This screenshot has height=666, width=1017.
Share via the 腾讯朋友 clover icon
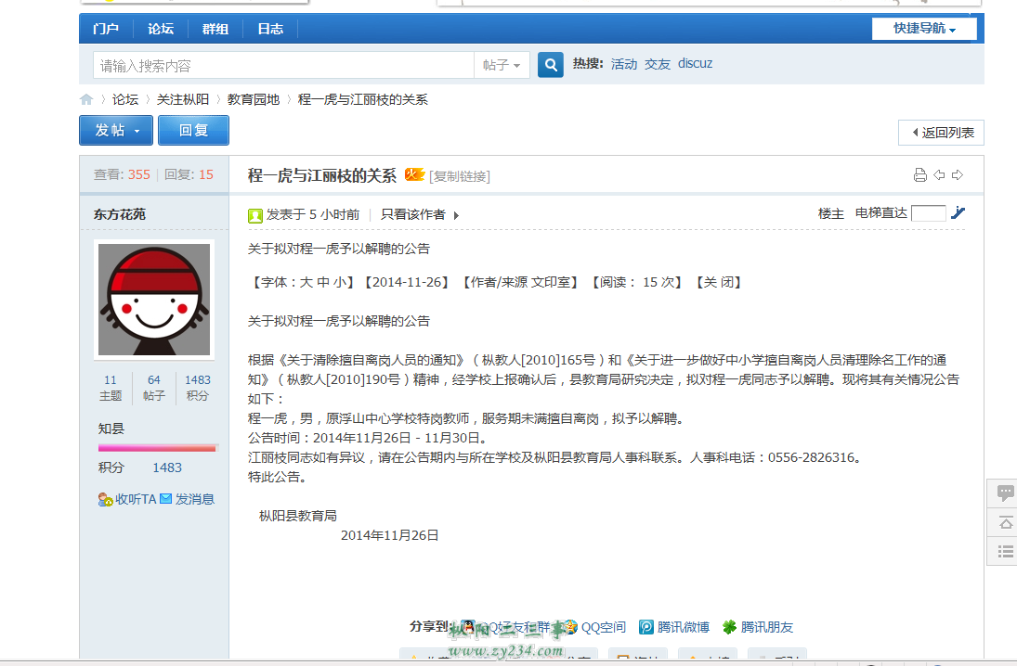pos(730,627)
